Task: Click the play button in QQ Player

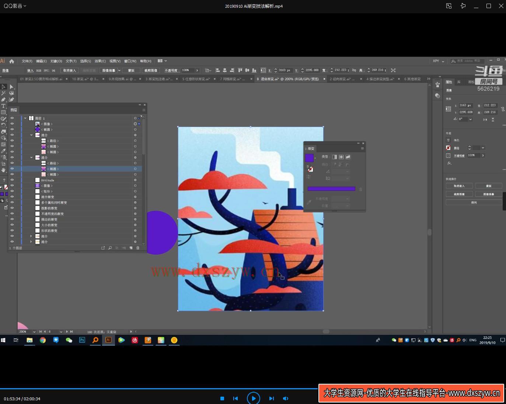Action: click(254, 398)
